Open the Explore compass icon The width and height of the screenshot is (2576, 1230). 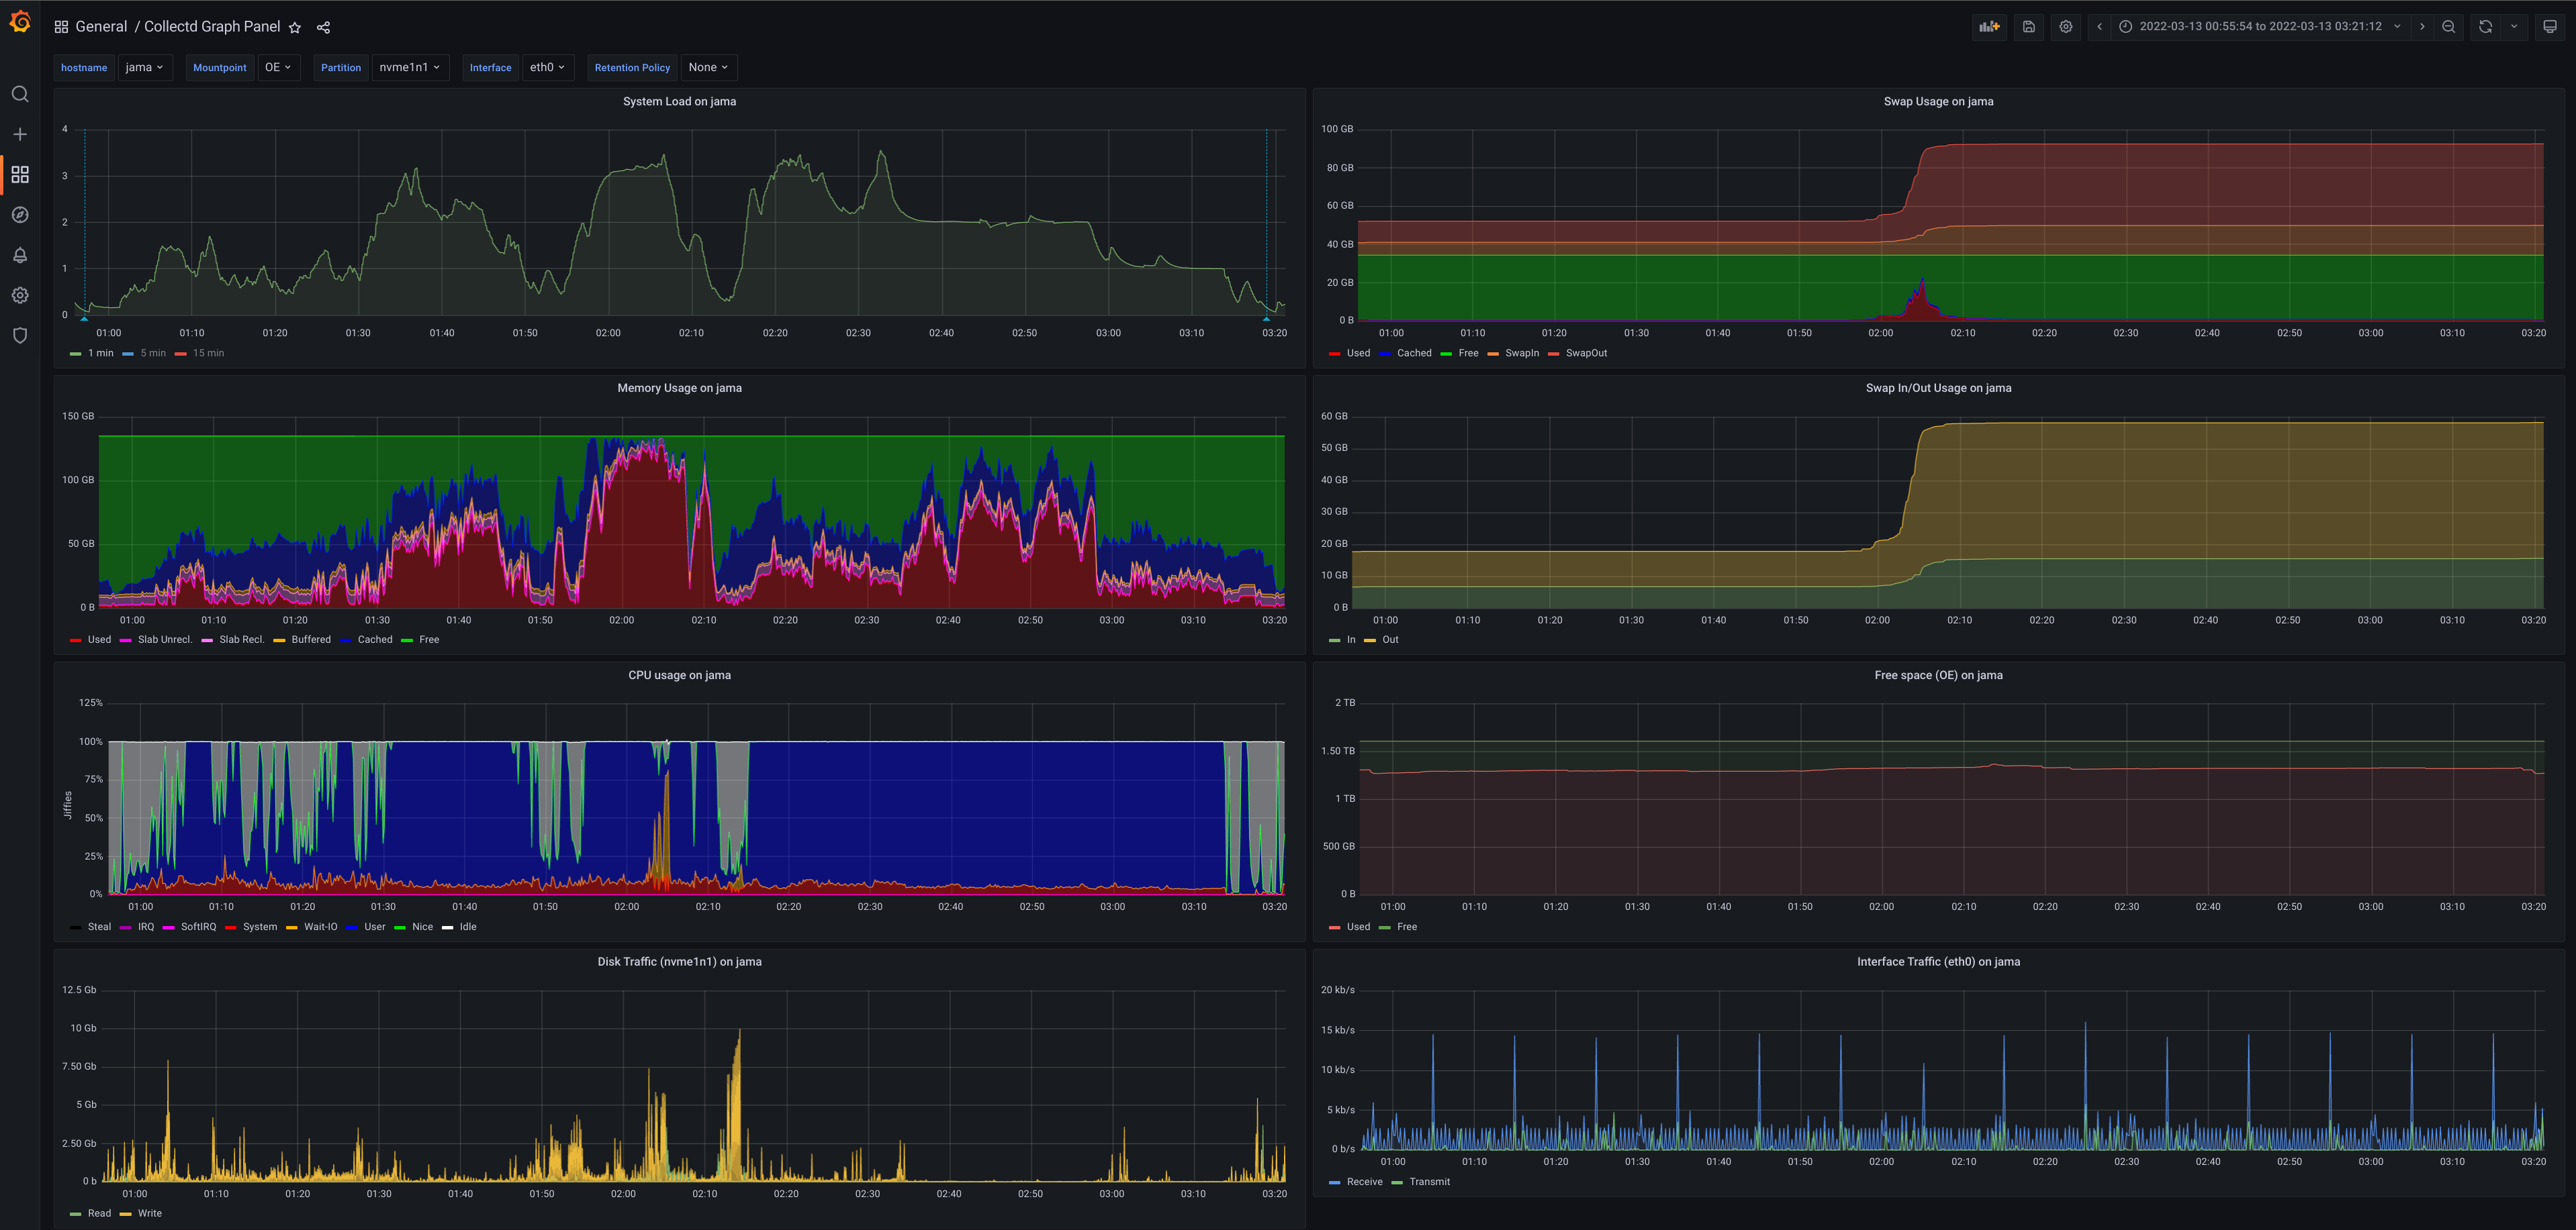click(x=20, y=215)
